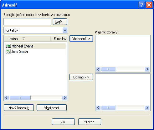Create an entry with the Nový kontakt button
The image size is (154, 130).
pyautogui.click(x=19, y=108)
